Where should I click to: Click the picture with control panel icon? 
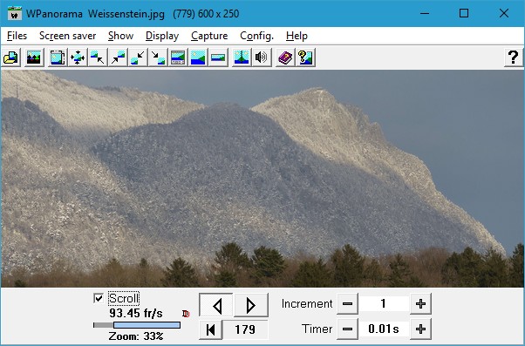point(178,58)
